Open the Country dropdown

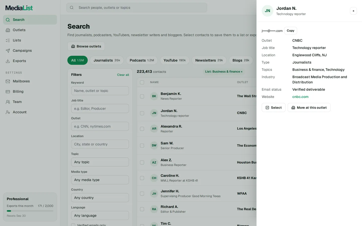click(x=100, y=198)
